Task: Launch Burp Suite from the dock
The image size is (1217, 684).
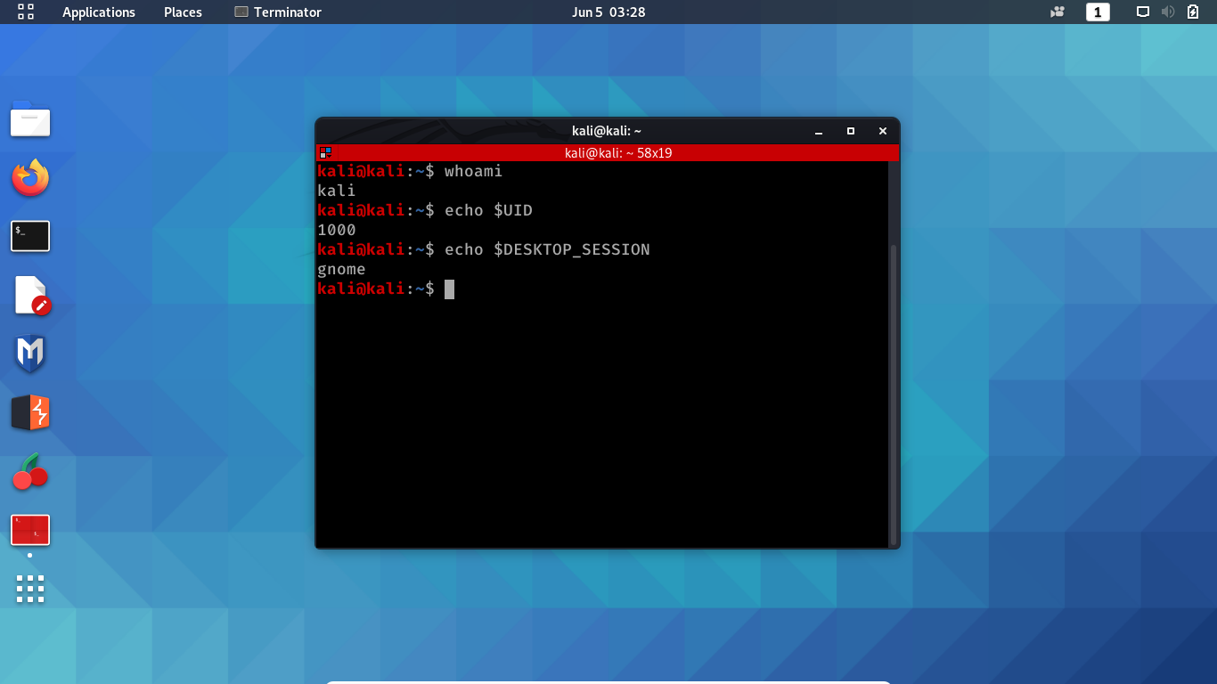Action: [29, 412]
